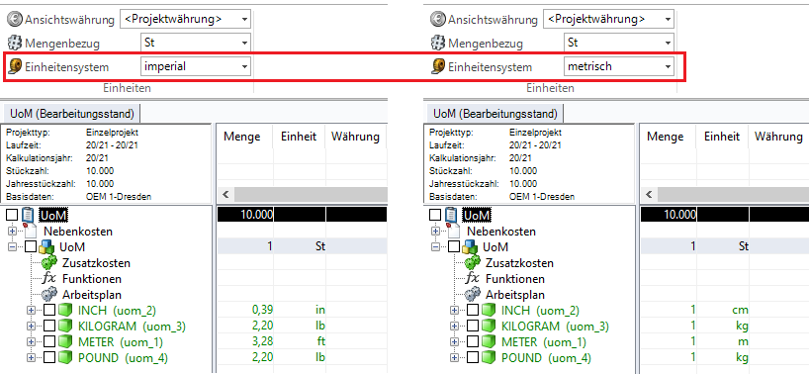
Task: Click the green cube icon of KILOGRAM in left tree
Action: click(x=64, y=327)
